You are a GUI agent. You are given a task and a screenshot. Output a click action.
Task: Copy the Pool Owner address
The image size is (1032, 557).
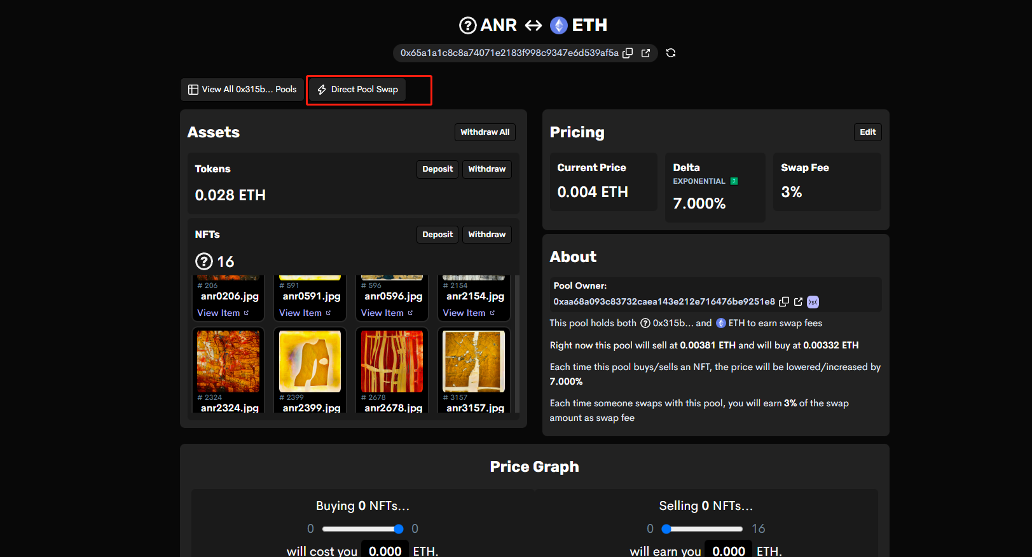point(784,302)
